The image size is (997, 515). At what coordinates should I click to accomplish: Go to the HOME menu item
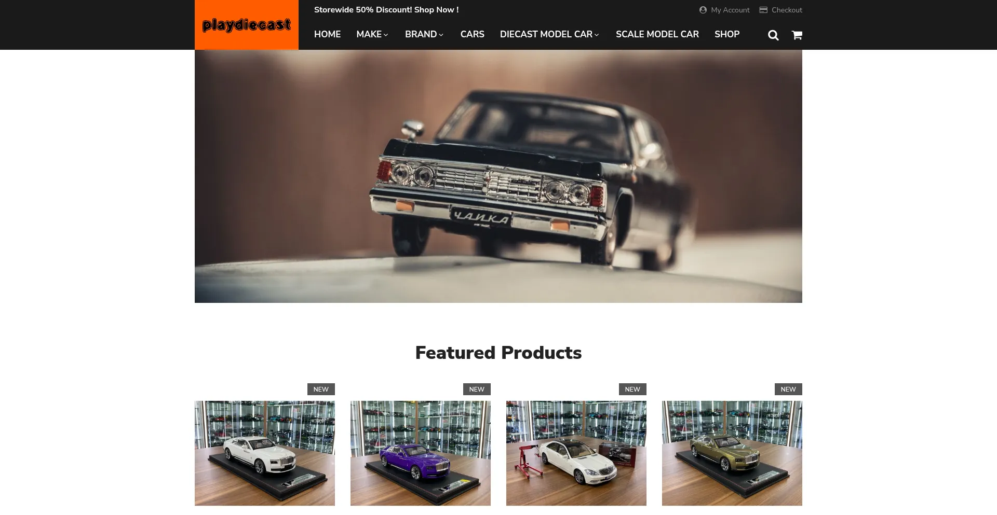(327, 34)
